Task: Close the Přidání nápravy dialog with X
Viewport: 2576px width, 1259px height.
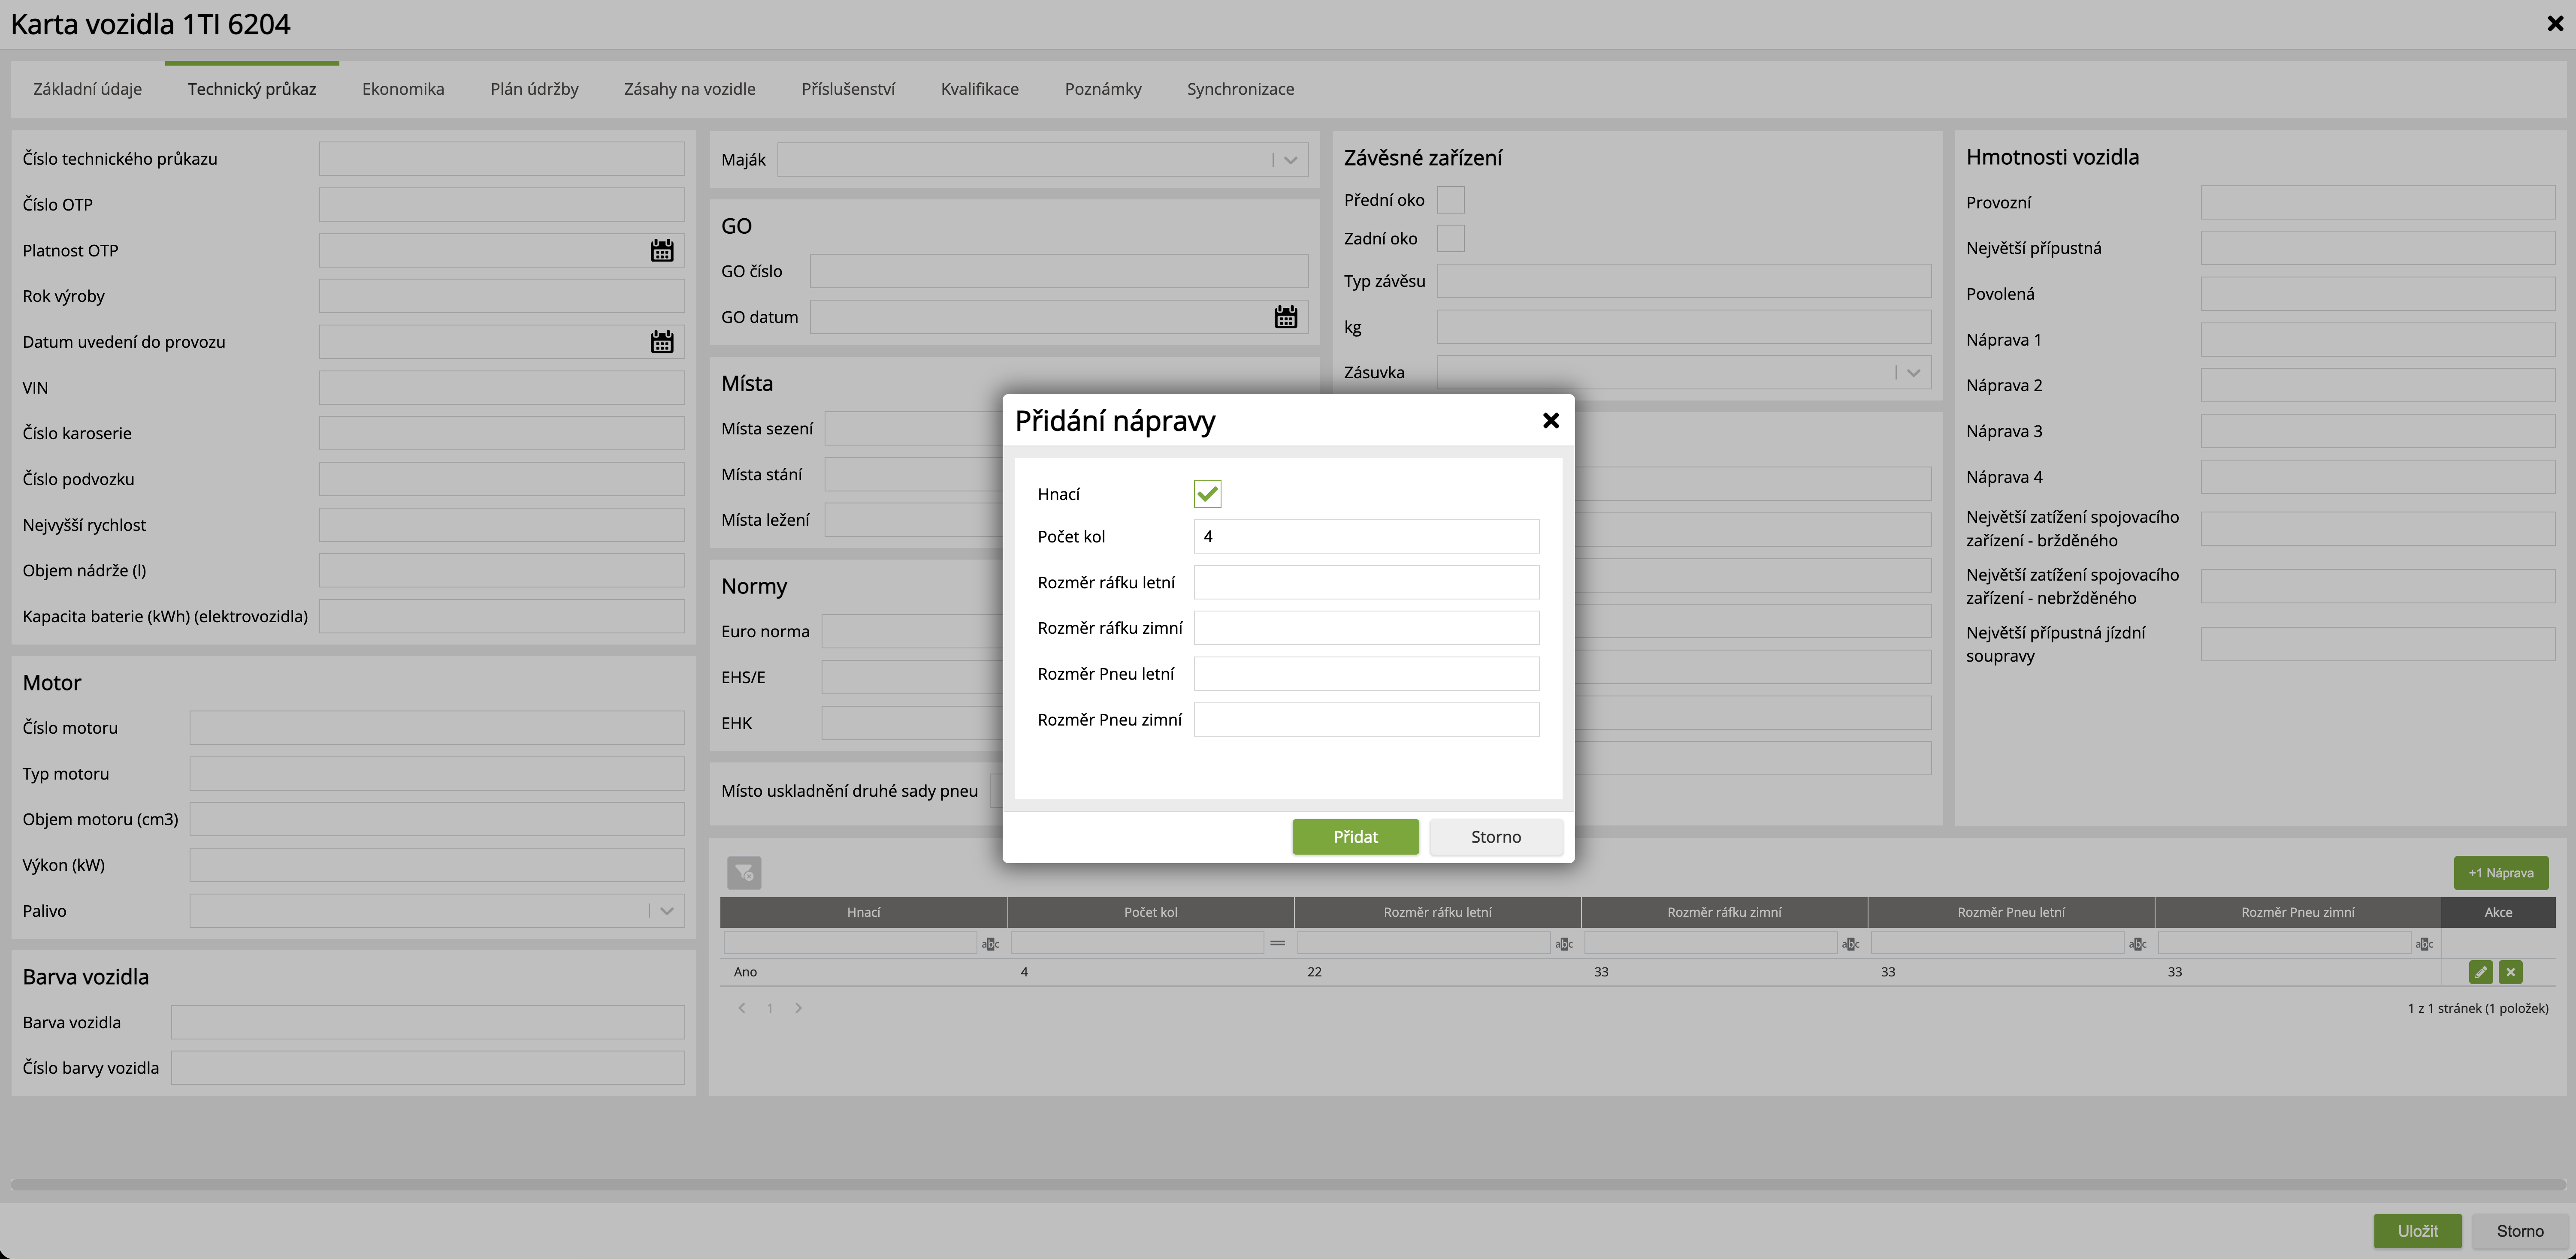Action: 1550,421
